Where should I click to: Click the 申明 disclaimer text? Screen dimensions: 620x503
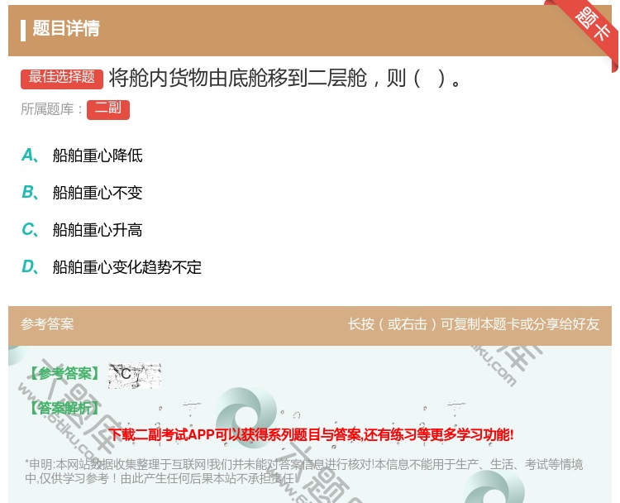[303, 472]
